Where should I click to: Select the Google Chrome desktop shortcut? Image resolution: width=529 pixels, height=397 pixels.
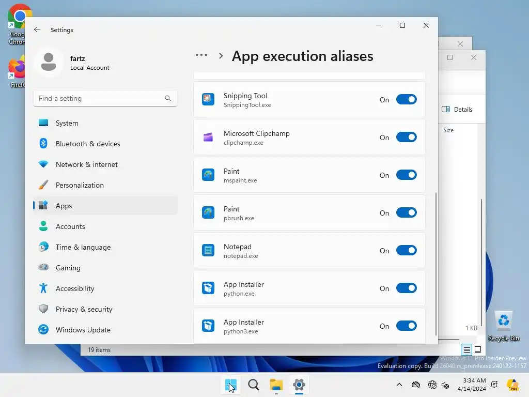click(17, 24)
